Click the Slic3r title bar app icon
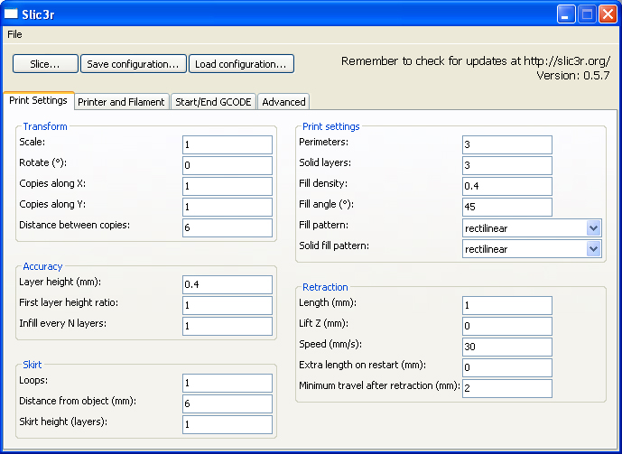Screen dimensions: 622x454 click(12, 14)
